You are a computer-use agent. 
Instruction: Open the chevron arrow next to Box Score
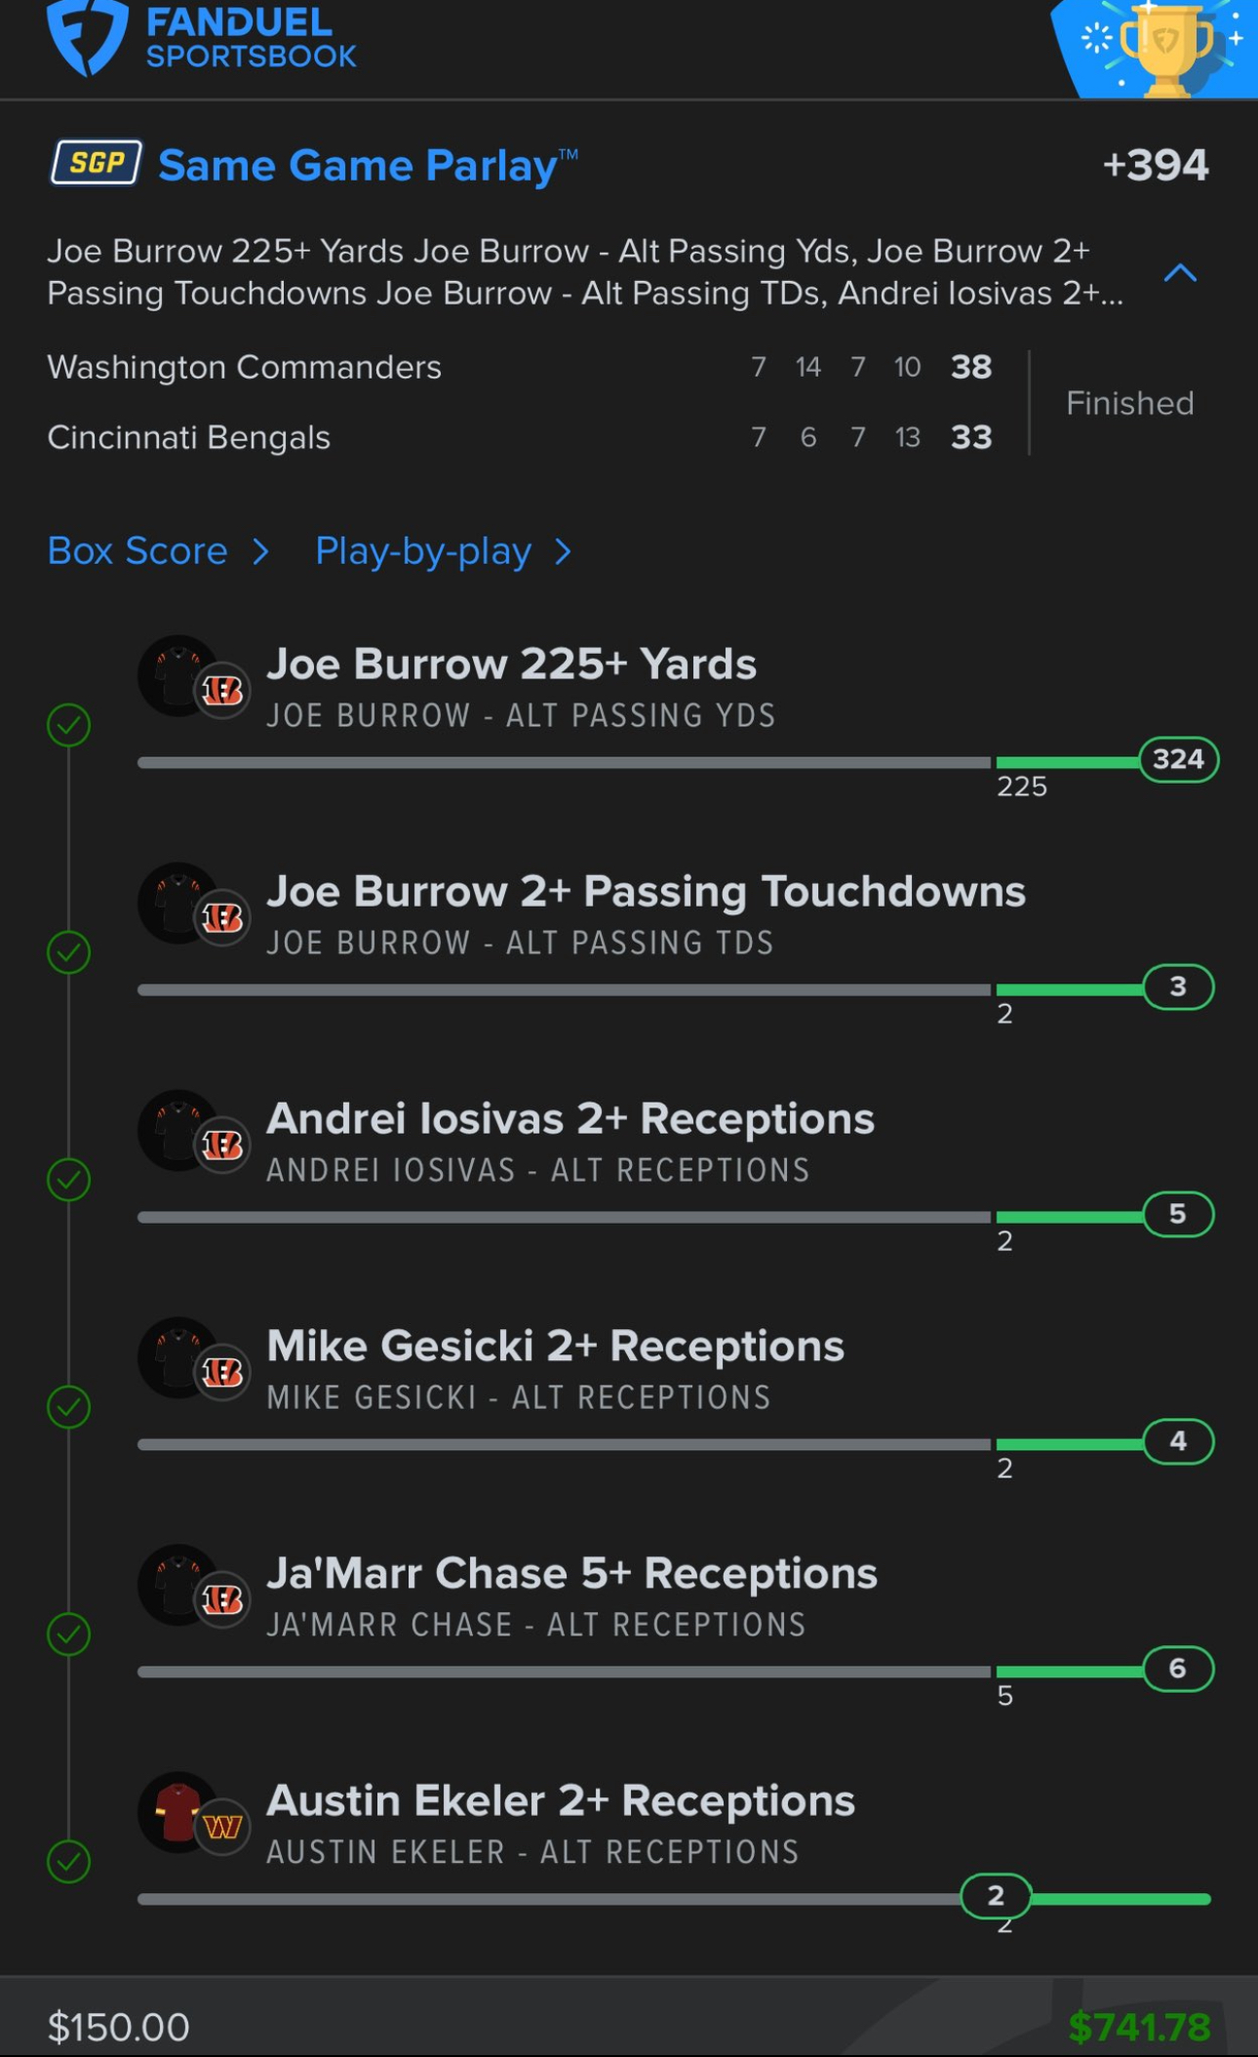coord(260,552)
